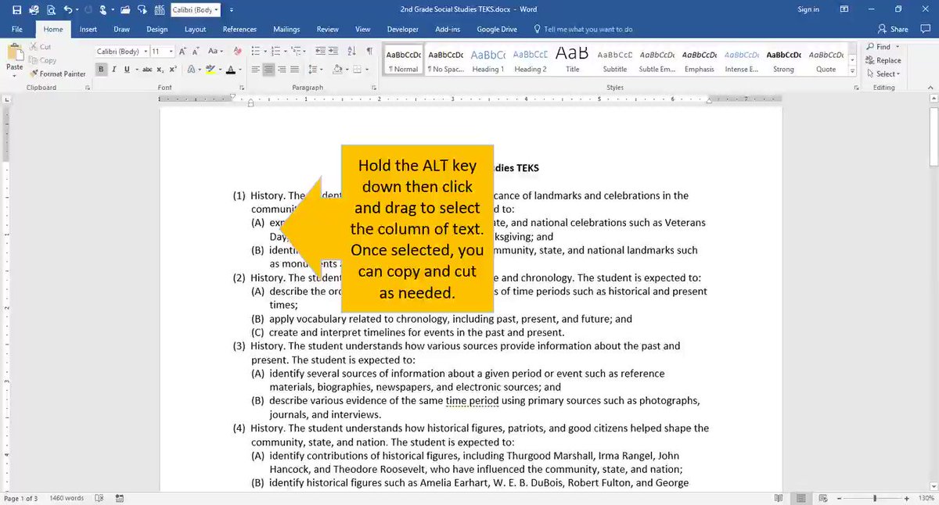This screenshot has height=505, width=939.
Task: Decrease font size with Shrink Font icon
Action: click(196, 52)
